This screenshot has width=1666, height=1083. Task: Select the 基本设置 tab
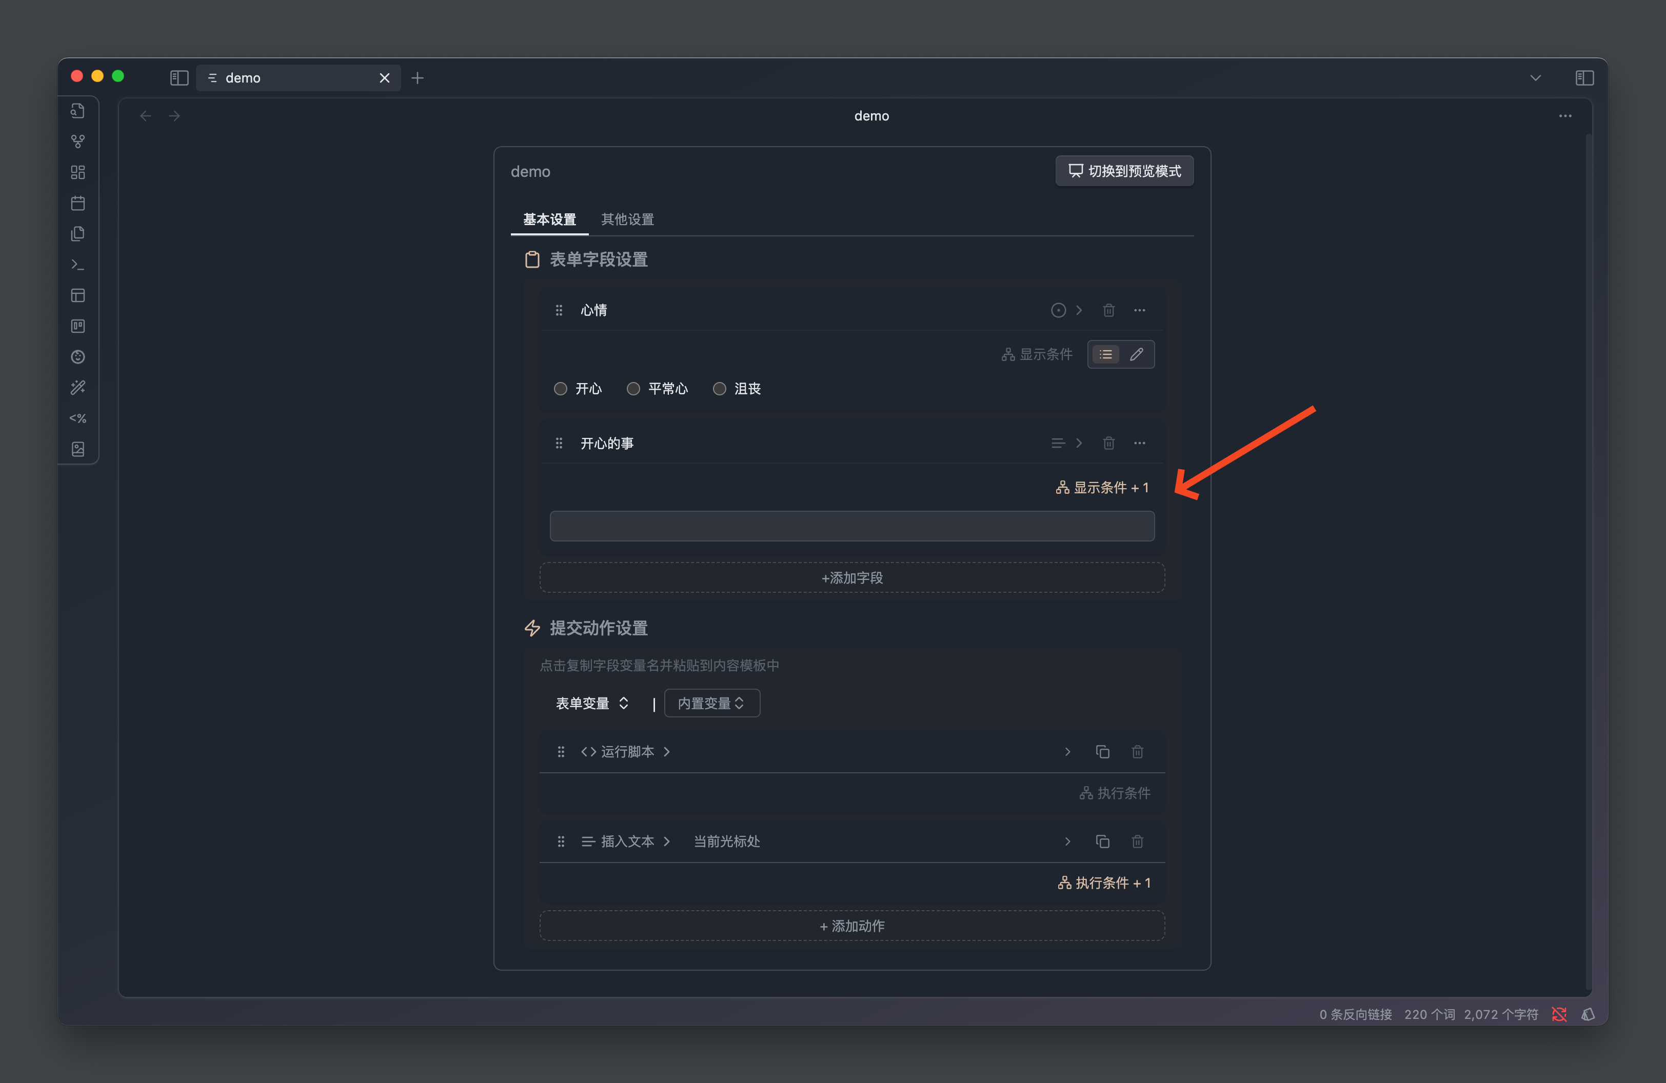(549, 219)
